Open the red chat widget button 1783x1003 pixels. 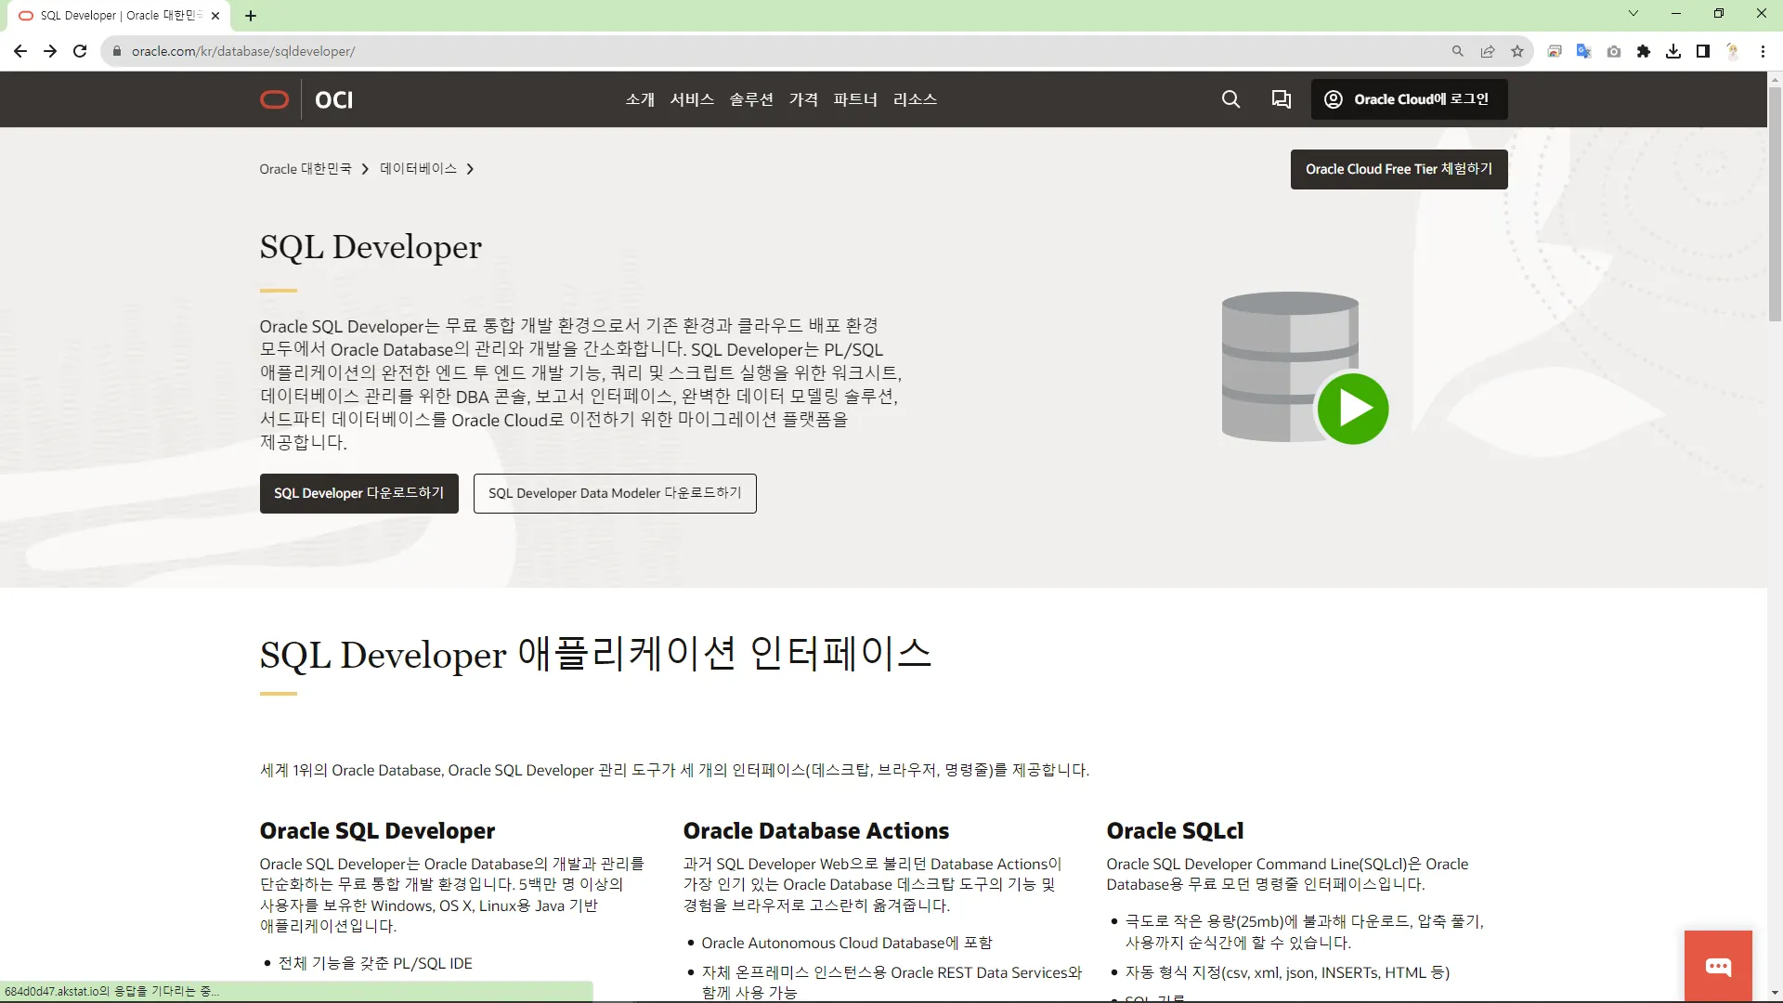click(x=1718, y=967)
